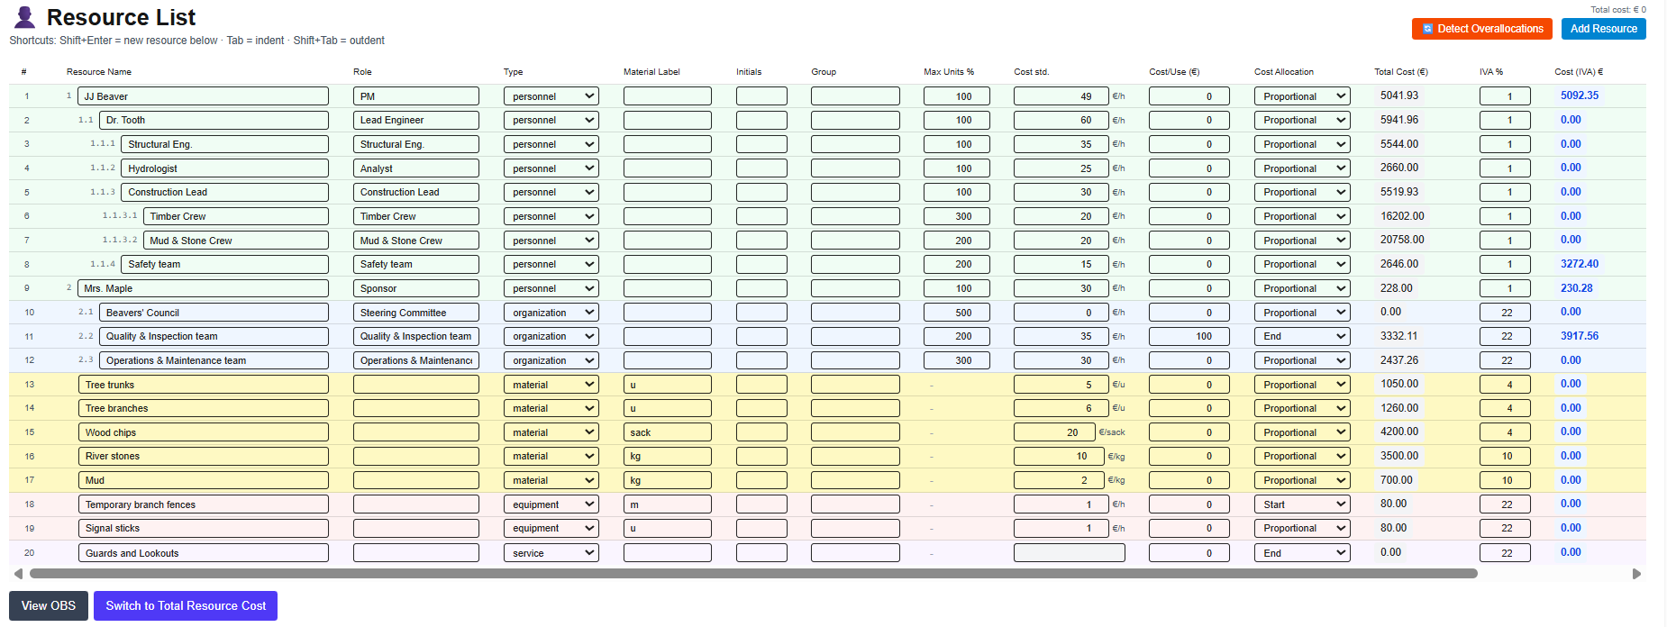The width and height of the screenshot is (1667, 627).
Task: Click the right arrow of horizontal scrollbar
Action: pos(1636,574)
